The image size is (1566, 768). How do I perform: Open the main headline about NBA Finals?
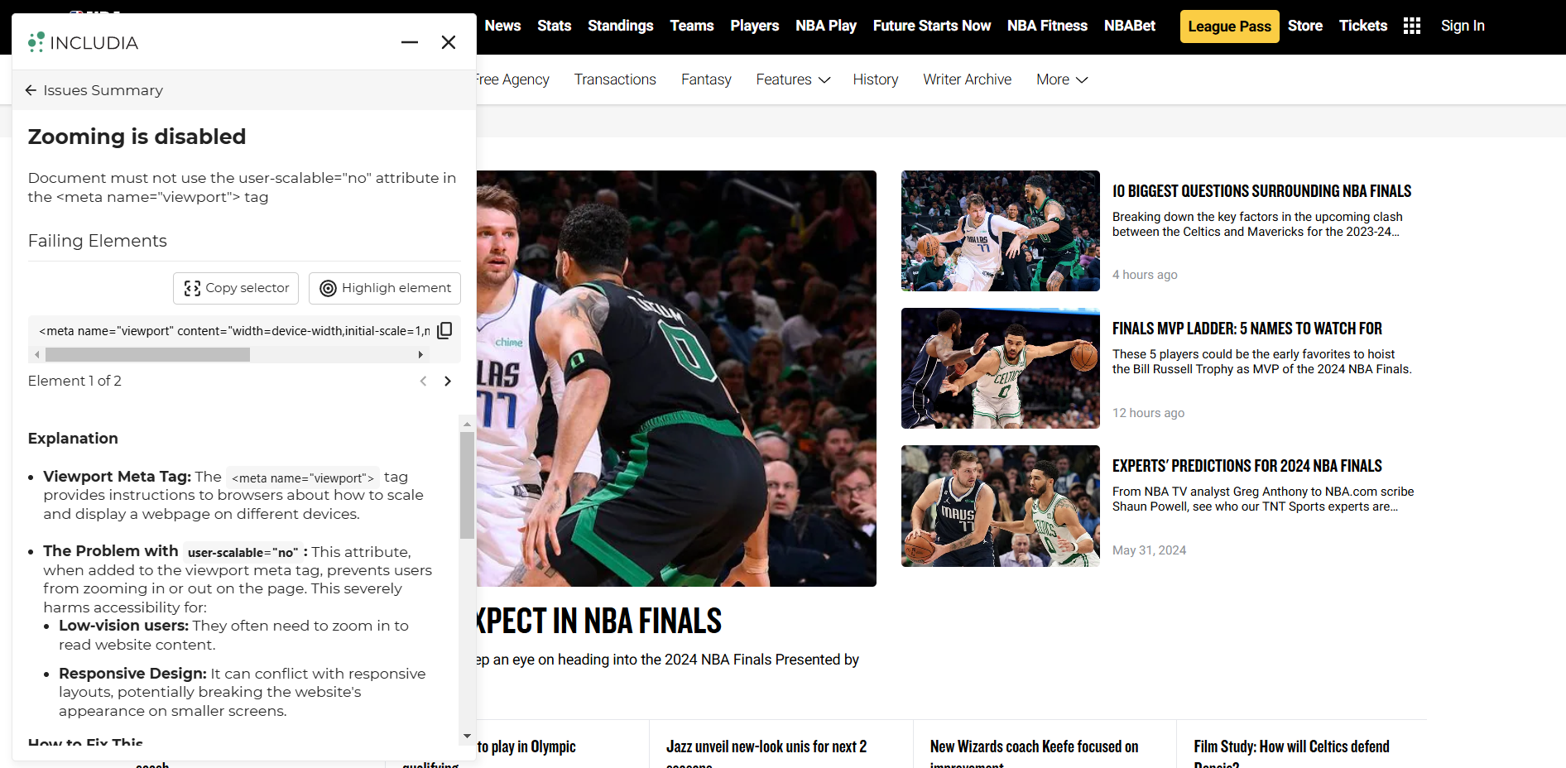pyautogui.click(x=599, y=621)
